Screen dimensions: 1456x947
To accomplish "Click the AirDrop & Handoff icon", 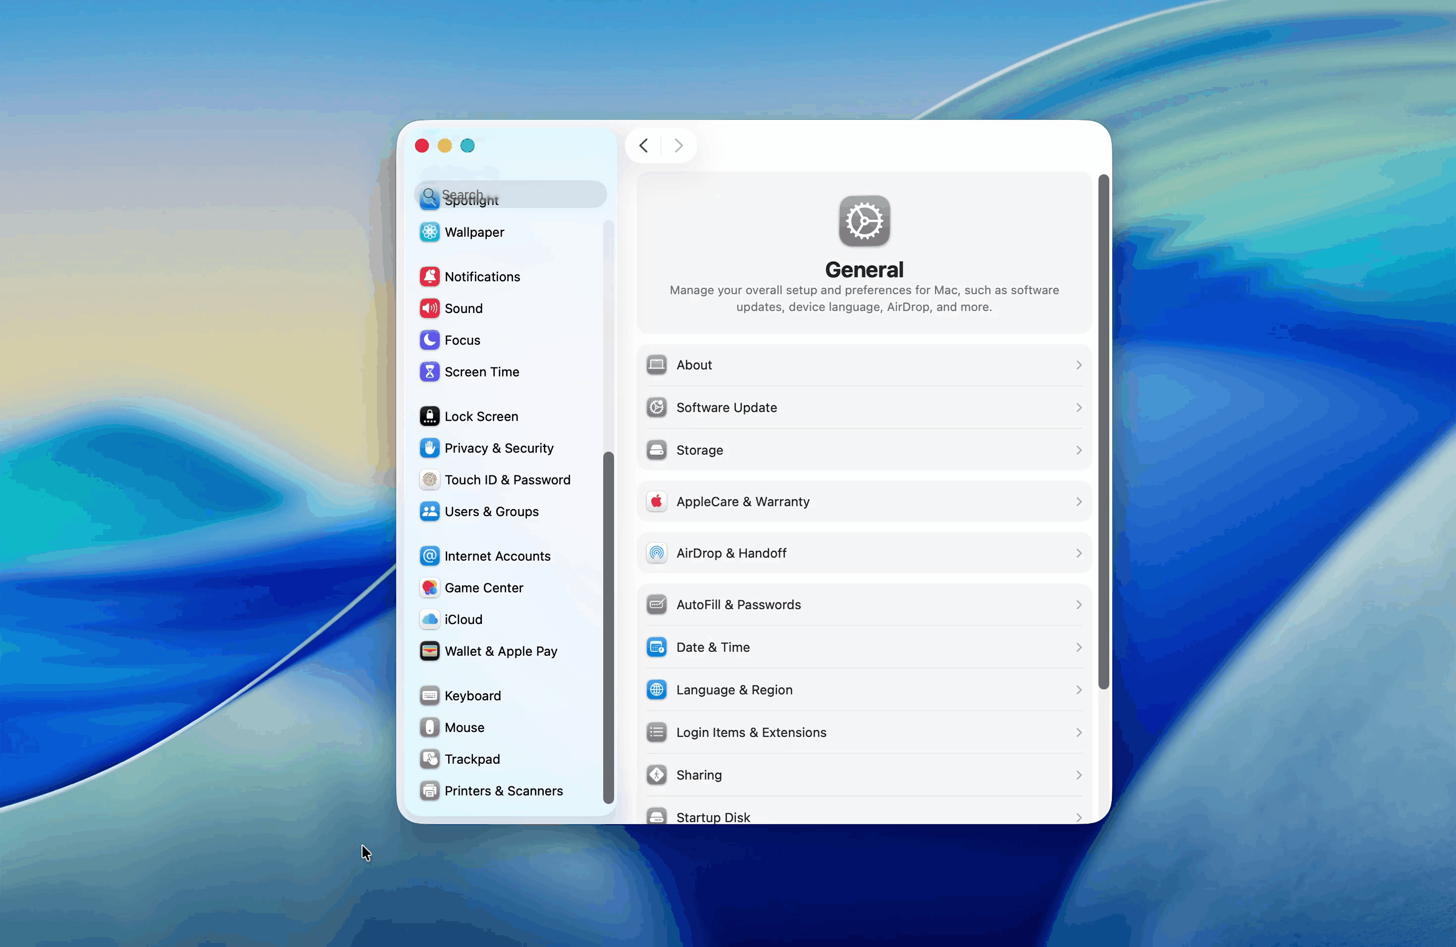I will pyautogui.click(x=656, y=553).
